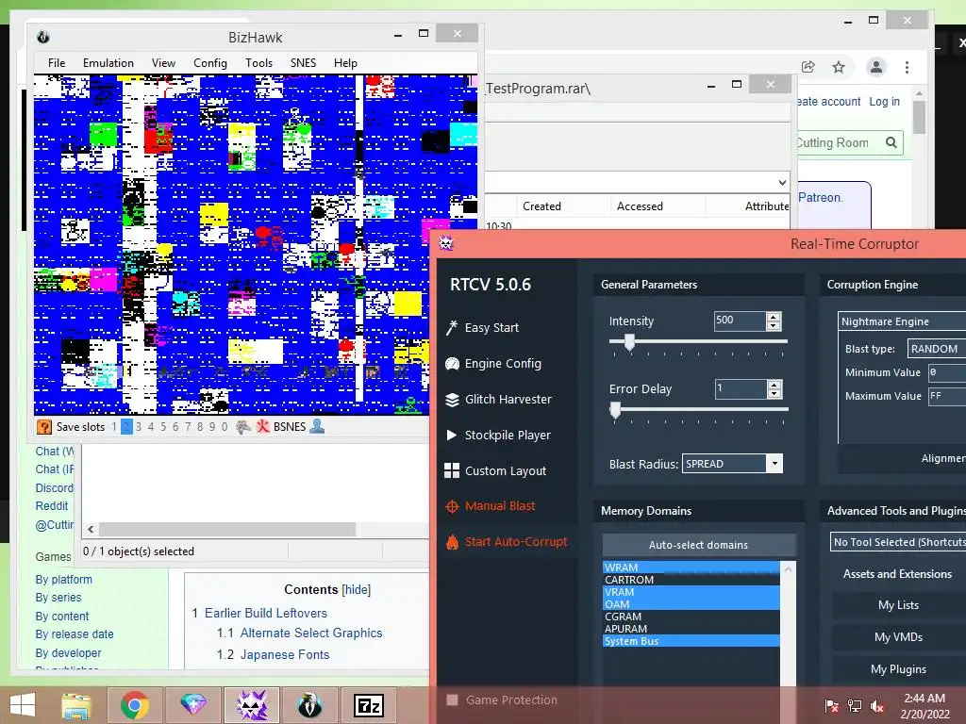The image size is (966, 724).
Task: Open 7-Zip from the taskbar
Action: click(369, 705)
